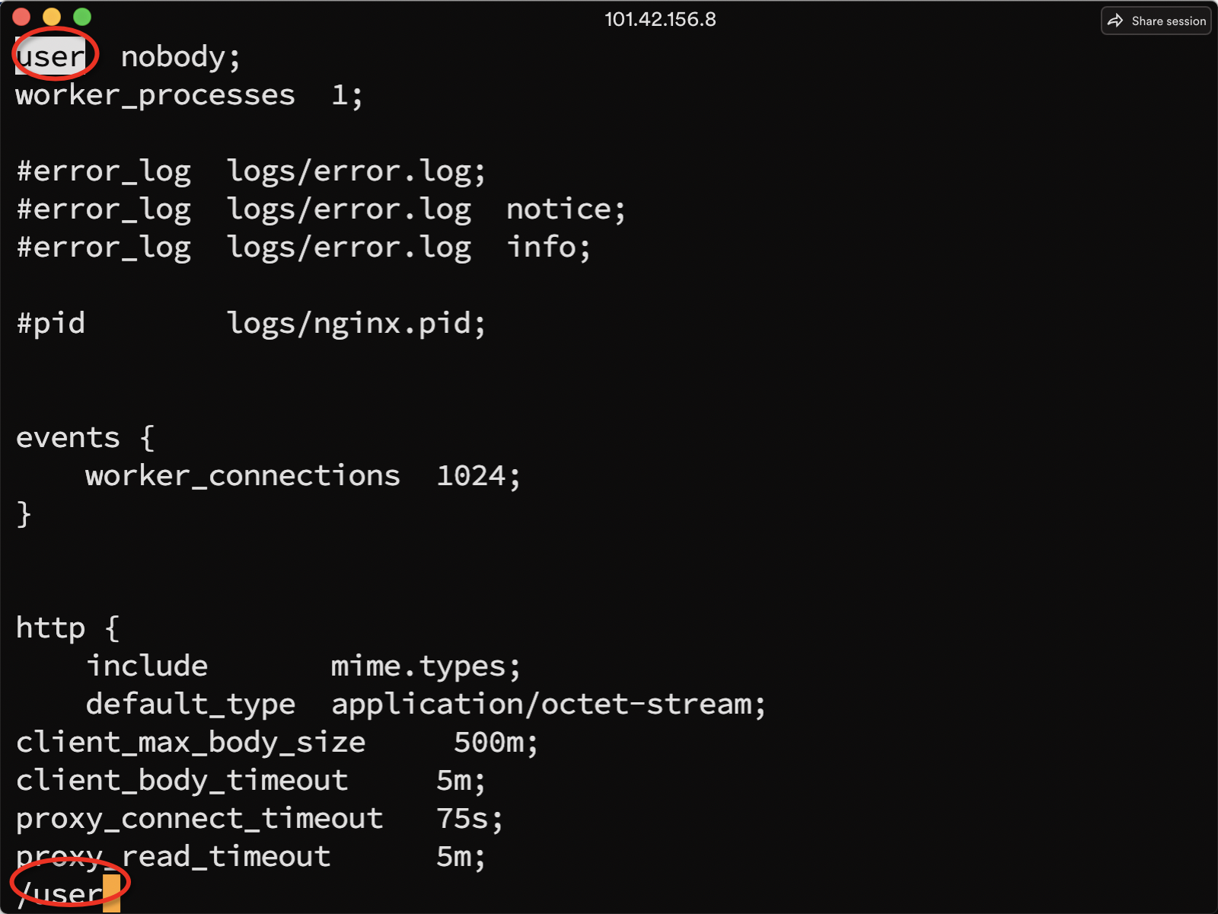Screen dimensions: 1218x914
Task: Click the 101.42.156.8 window title
Action: pyautogui.click(x=660, y=19)
